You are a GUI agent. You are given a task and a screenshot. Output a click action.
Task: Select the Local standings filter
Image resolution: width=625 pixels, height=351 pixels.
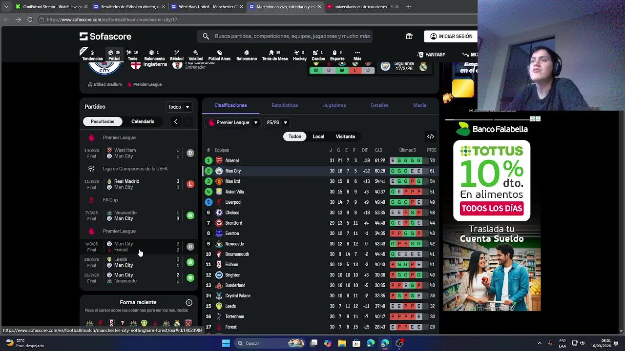318,136
